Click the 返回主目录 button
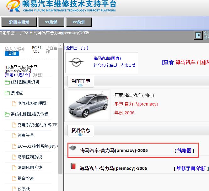 pyautogui.click(x=19, y=22)
